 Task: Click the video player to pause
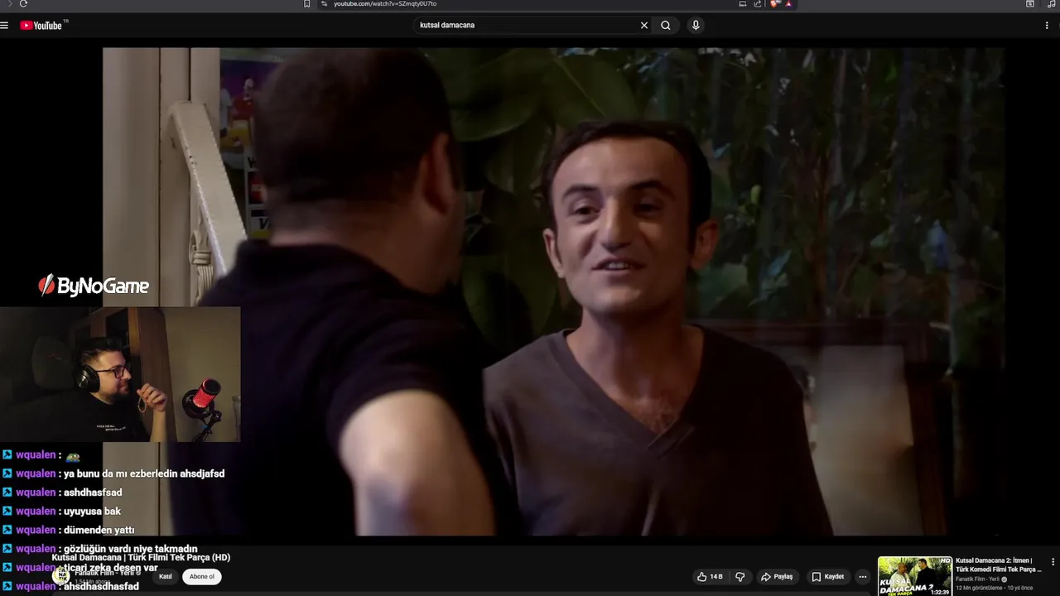point(553,291)
